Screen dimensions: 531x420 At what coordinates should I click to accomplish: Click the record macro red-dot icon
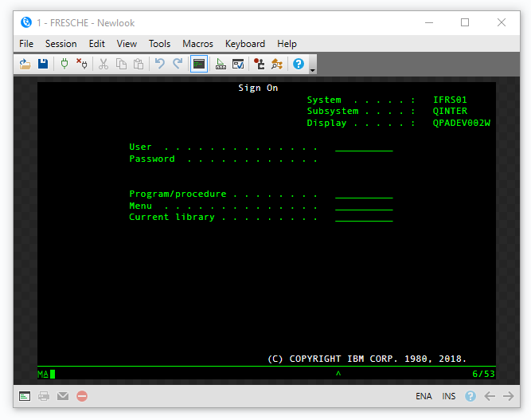pyautogui.click(x=260, y=64)
